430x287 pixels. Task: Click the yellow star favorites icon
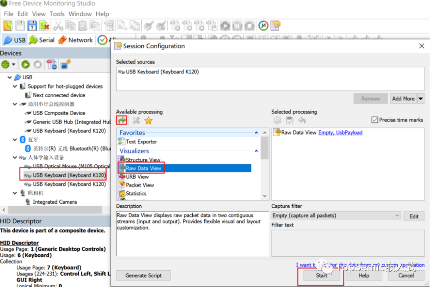(x=149, y=120)
